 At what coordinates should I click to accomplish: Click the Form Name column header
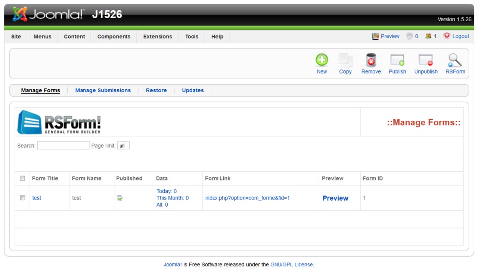(x=87, y=179)
